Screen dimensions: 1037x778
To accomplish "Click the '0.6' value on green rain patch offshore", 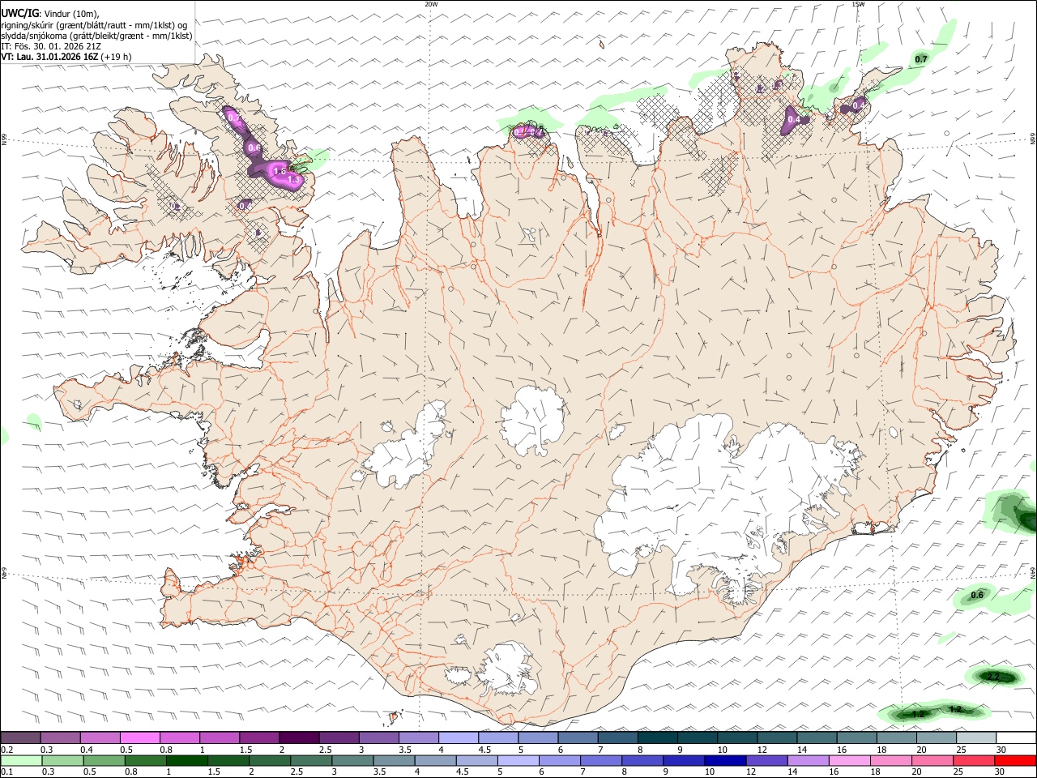I will point(977,595).
